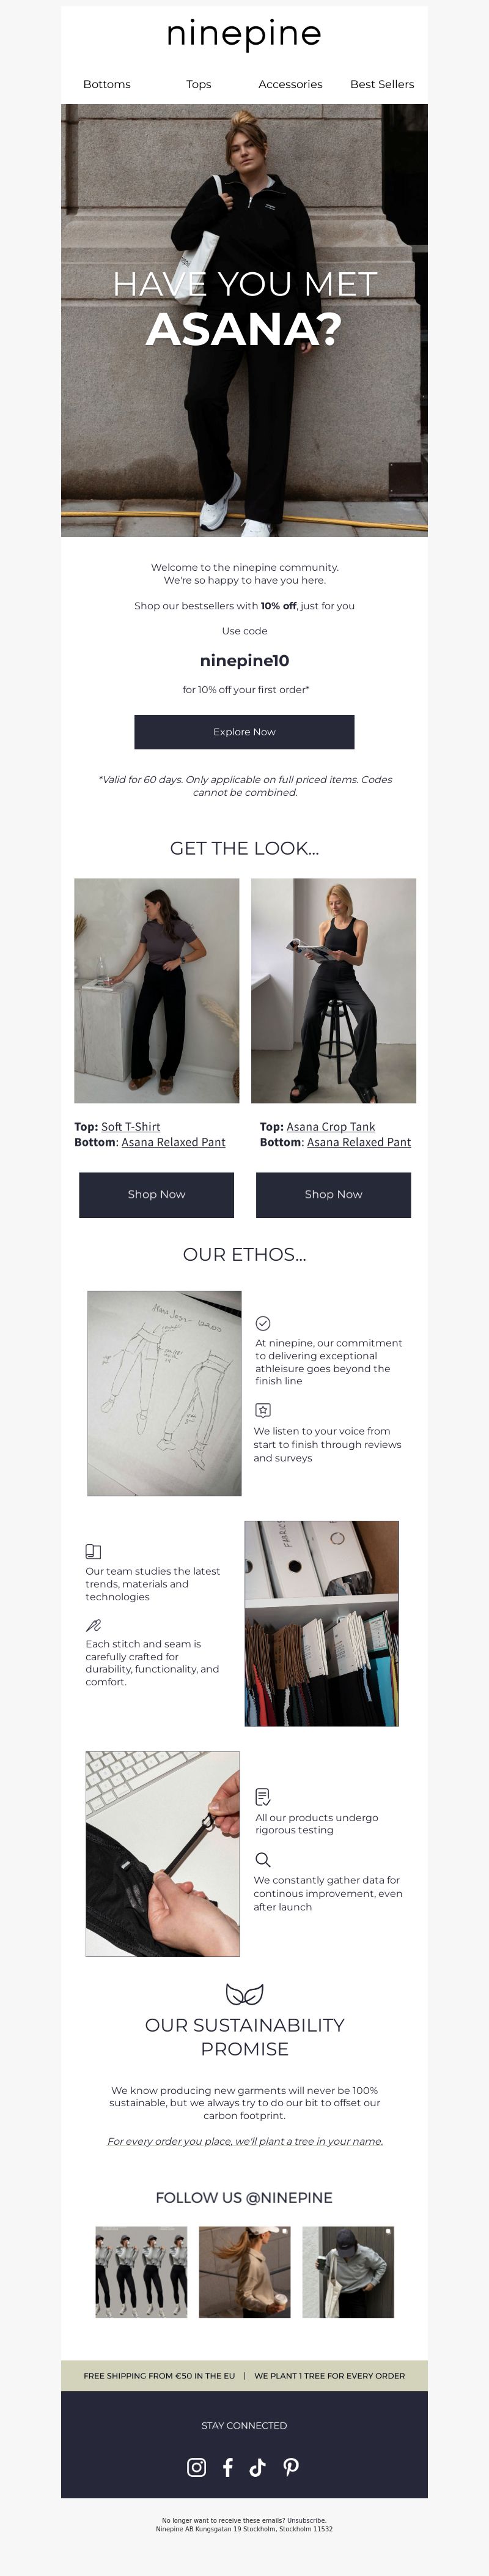Click Shop Now under Soft T-Shirt look
Screen dimensions: 489x2576
(x=156, y=1194)
